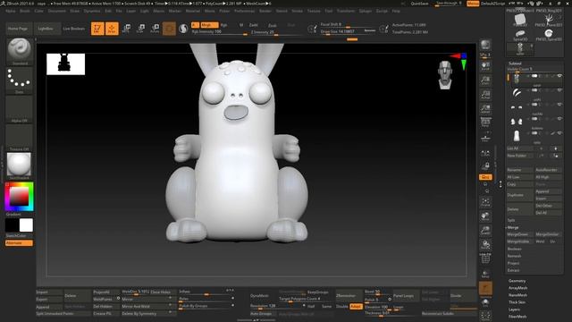The width and height of the screenshot is (572, 322).
Task: Toggle visibility eye of first subtool
Action: click(x=559, y=76)
